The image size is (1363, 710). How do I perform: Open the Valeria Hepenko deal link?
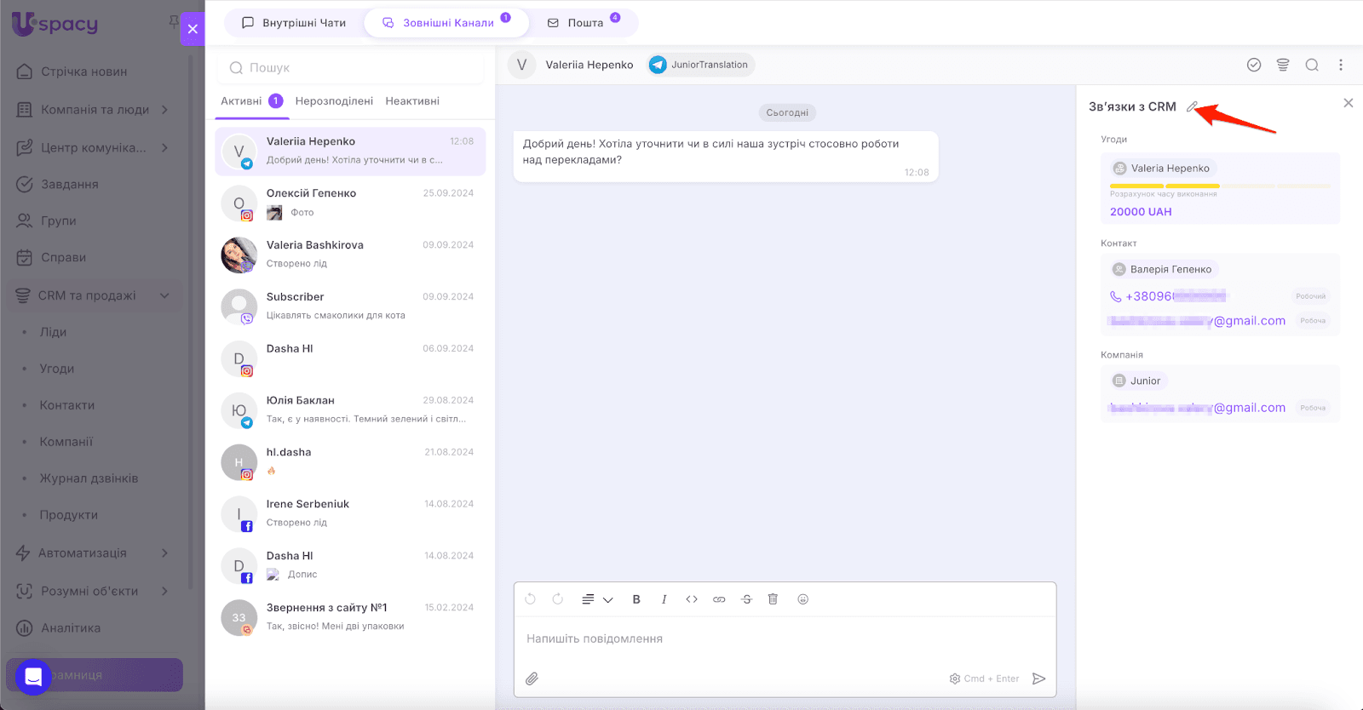tap(1170, 169)
